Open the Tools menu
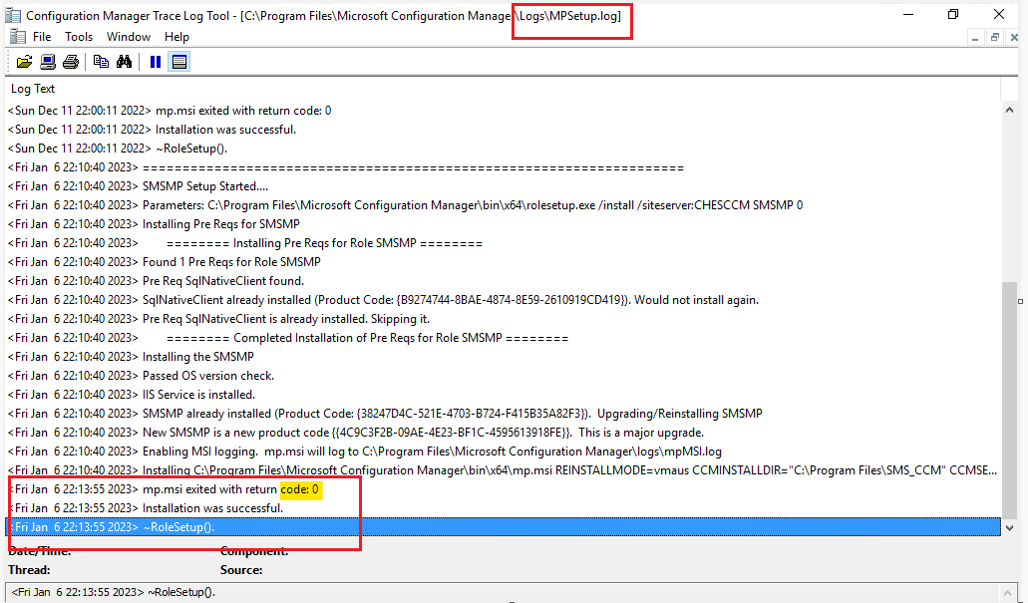 click(79, 37)
